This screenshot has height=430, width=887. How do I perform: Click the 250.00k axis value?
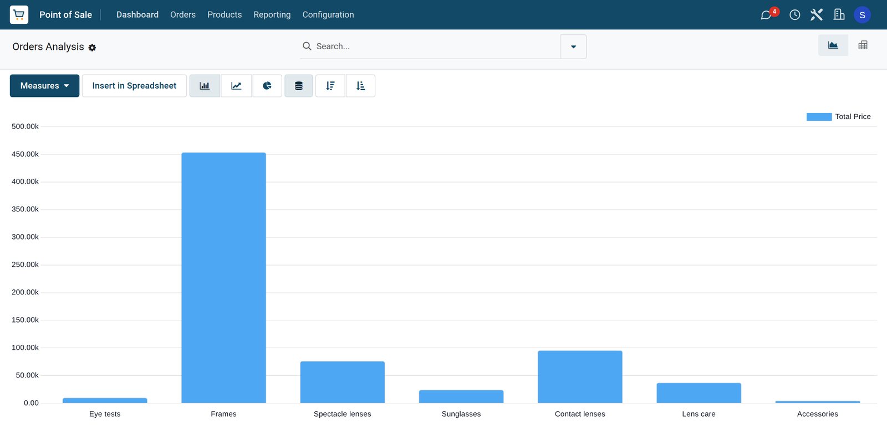tap(25, 265)
